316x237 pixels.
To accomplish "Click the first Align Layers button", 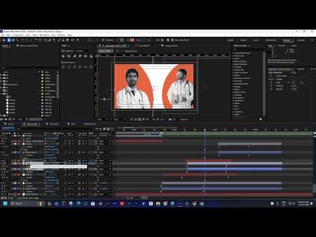I will click(x=63, y=56).
